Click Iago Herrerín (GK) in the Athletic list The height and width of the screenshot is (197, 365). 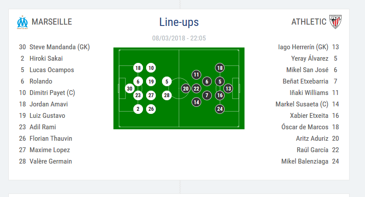303,47
